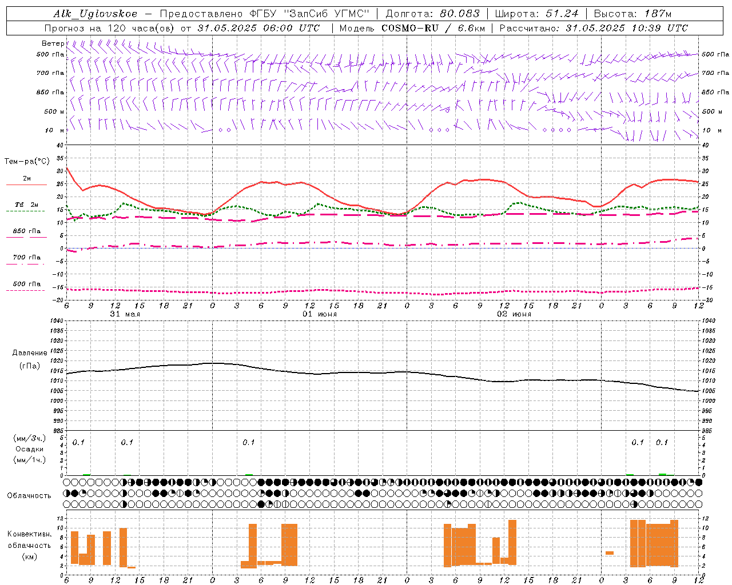The width and height of the screenshot is (732, 585).
Task: Click the left 500 м wind level label
Action: [54, 111]
